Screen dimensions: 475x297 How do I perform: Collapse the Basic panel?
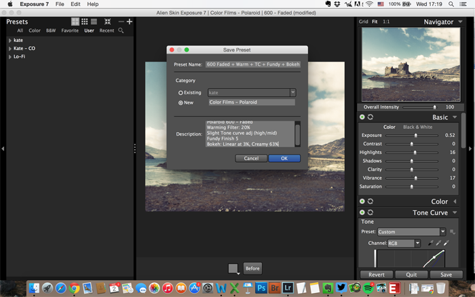click(x=455, y=117)
